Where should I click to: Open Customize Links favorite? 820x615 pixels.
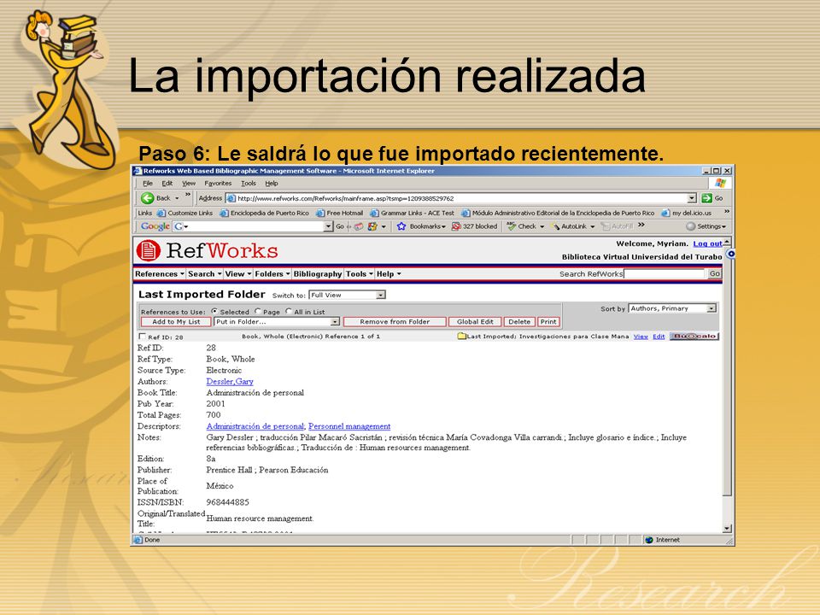(x=185, y=213)
